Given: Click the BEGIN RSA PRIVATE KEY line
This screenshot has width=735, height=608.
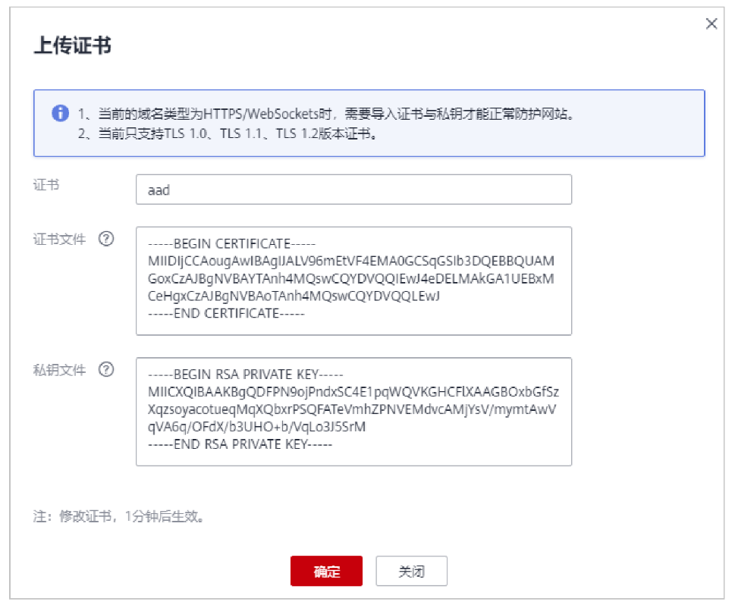Looking at the screenshot, I should pos(245,375).
